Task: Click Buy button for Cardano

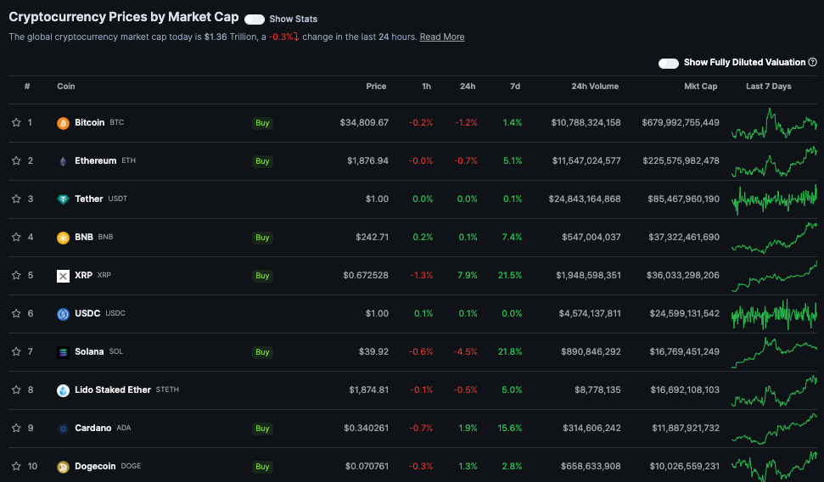Action: click(x=262, y=429)
